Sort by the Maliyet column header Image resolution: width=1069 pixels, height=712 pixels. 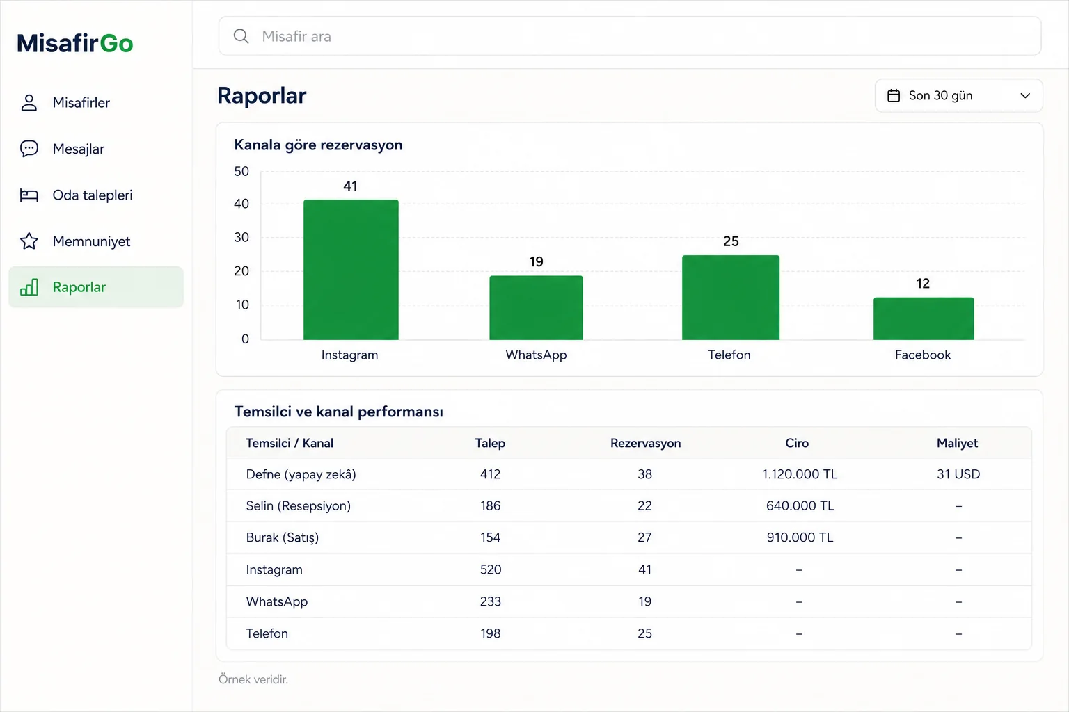click(x=957, y=444)
